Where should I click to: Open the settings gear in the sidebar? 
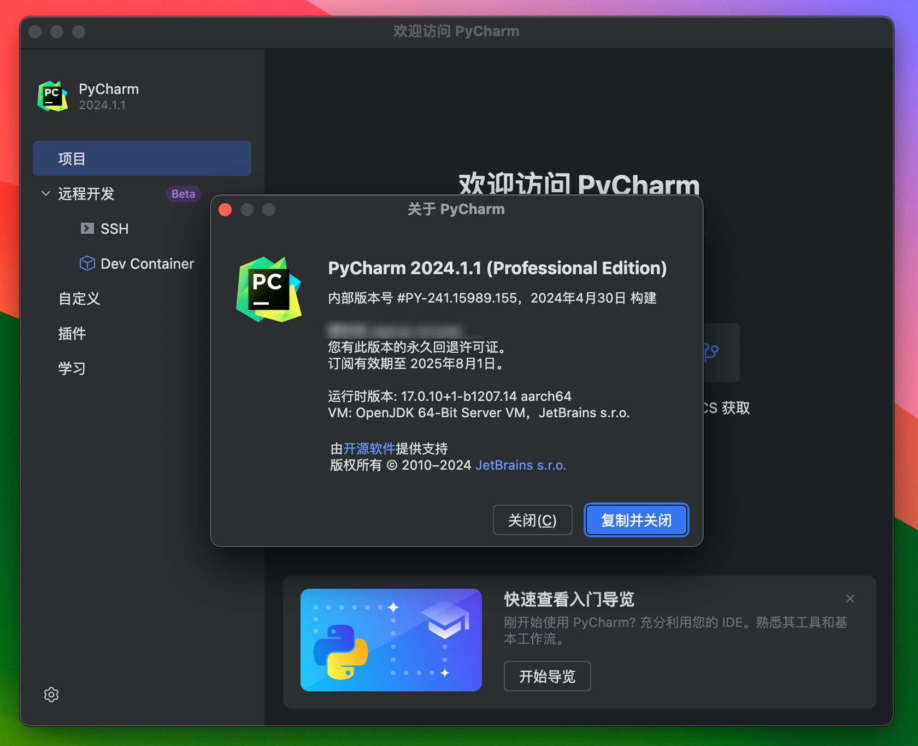[x=51, y=695]
